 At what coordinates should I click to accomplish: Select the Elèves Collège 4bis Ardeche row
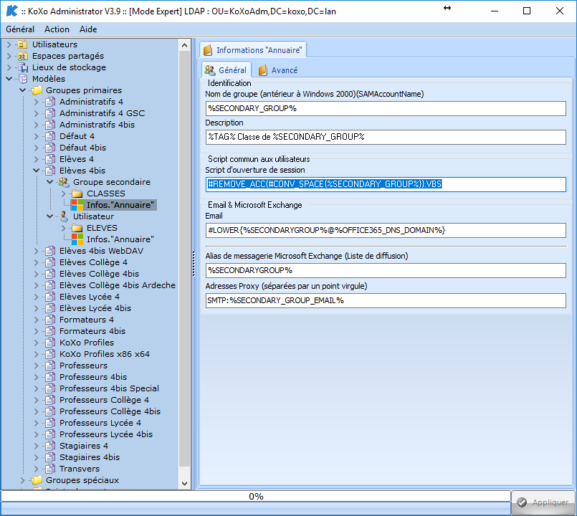coord(118,285)
